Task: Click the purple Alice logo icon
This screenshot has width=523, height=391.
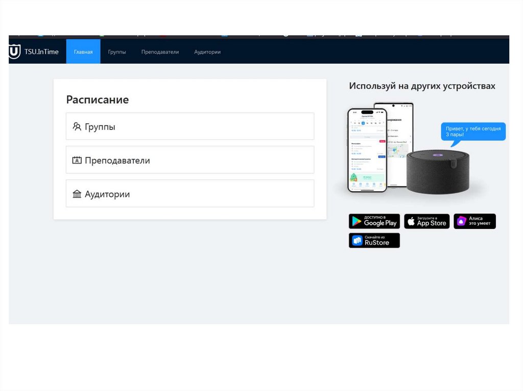Action: pos(461,221)
